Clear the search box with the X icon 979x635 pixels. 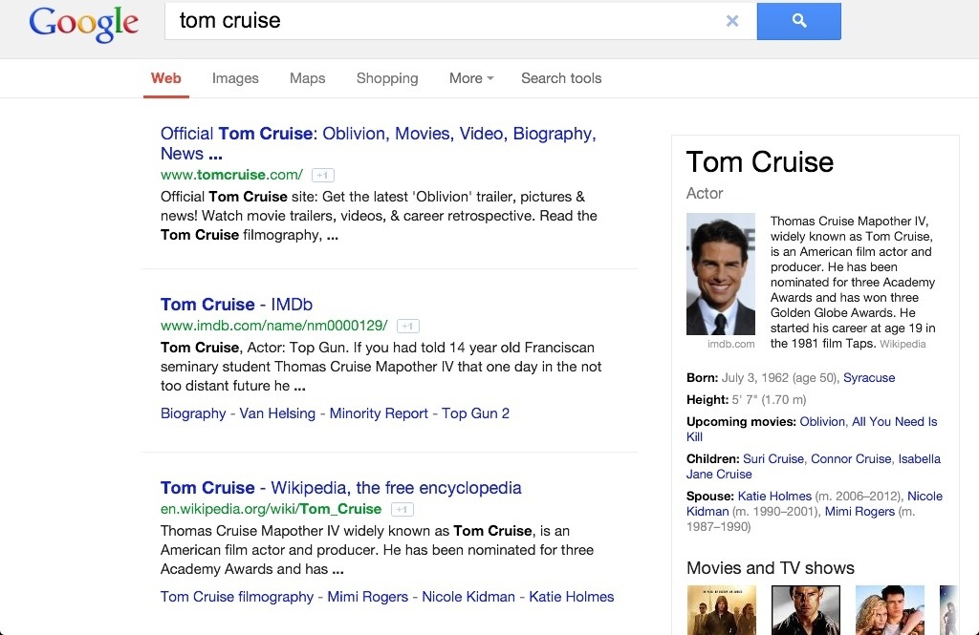(x=732, y=21)
